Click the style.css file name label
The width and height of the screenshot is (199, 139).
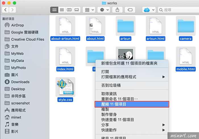(x=65, y=100)
